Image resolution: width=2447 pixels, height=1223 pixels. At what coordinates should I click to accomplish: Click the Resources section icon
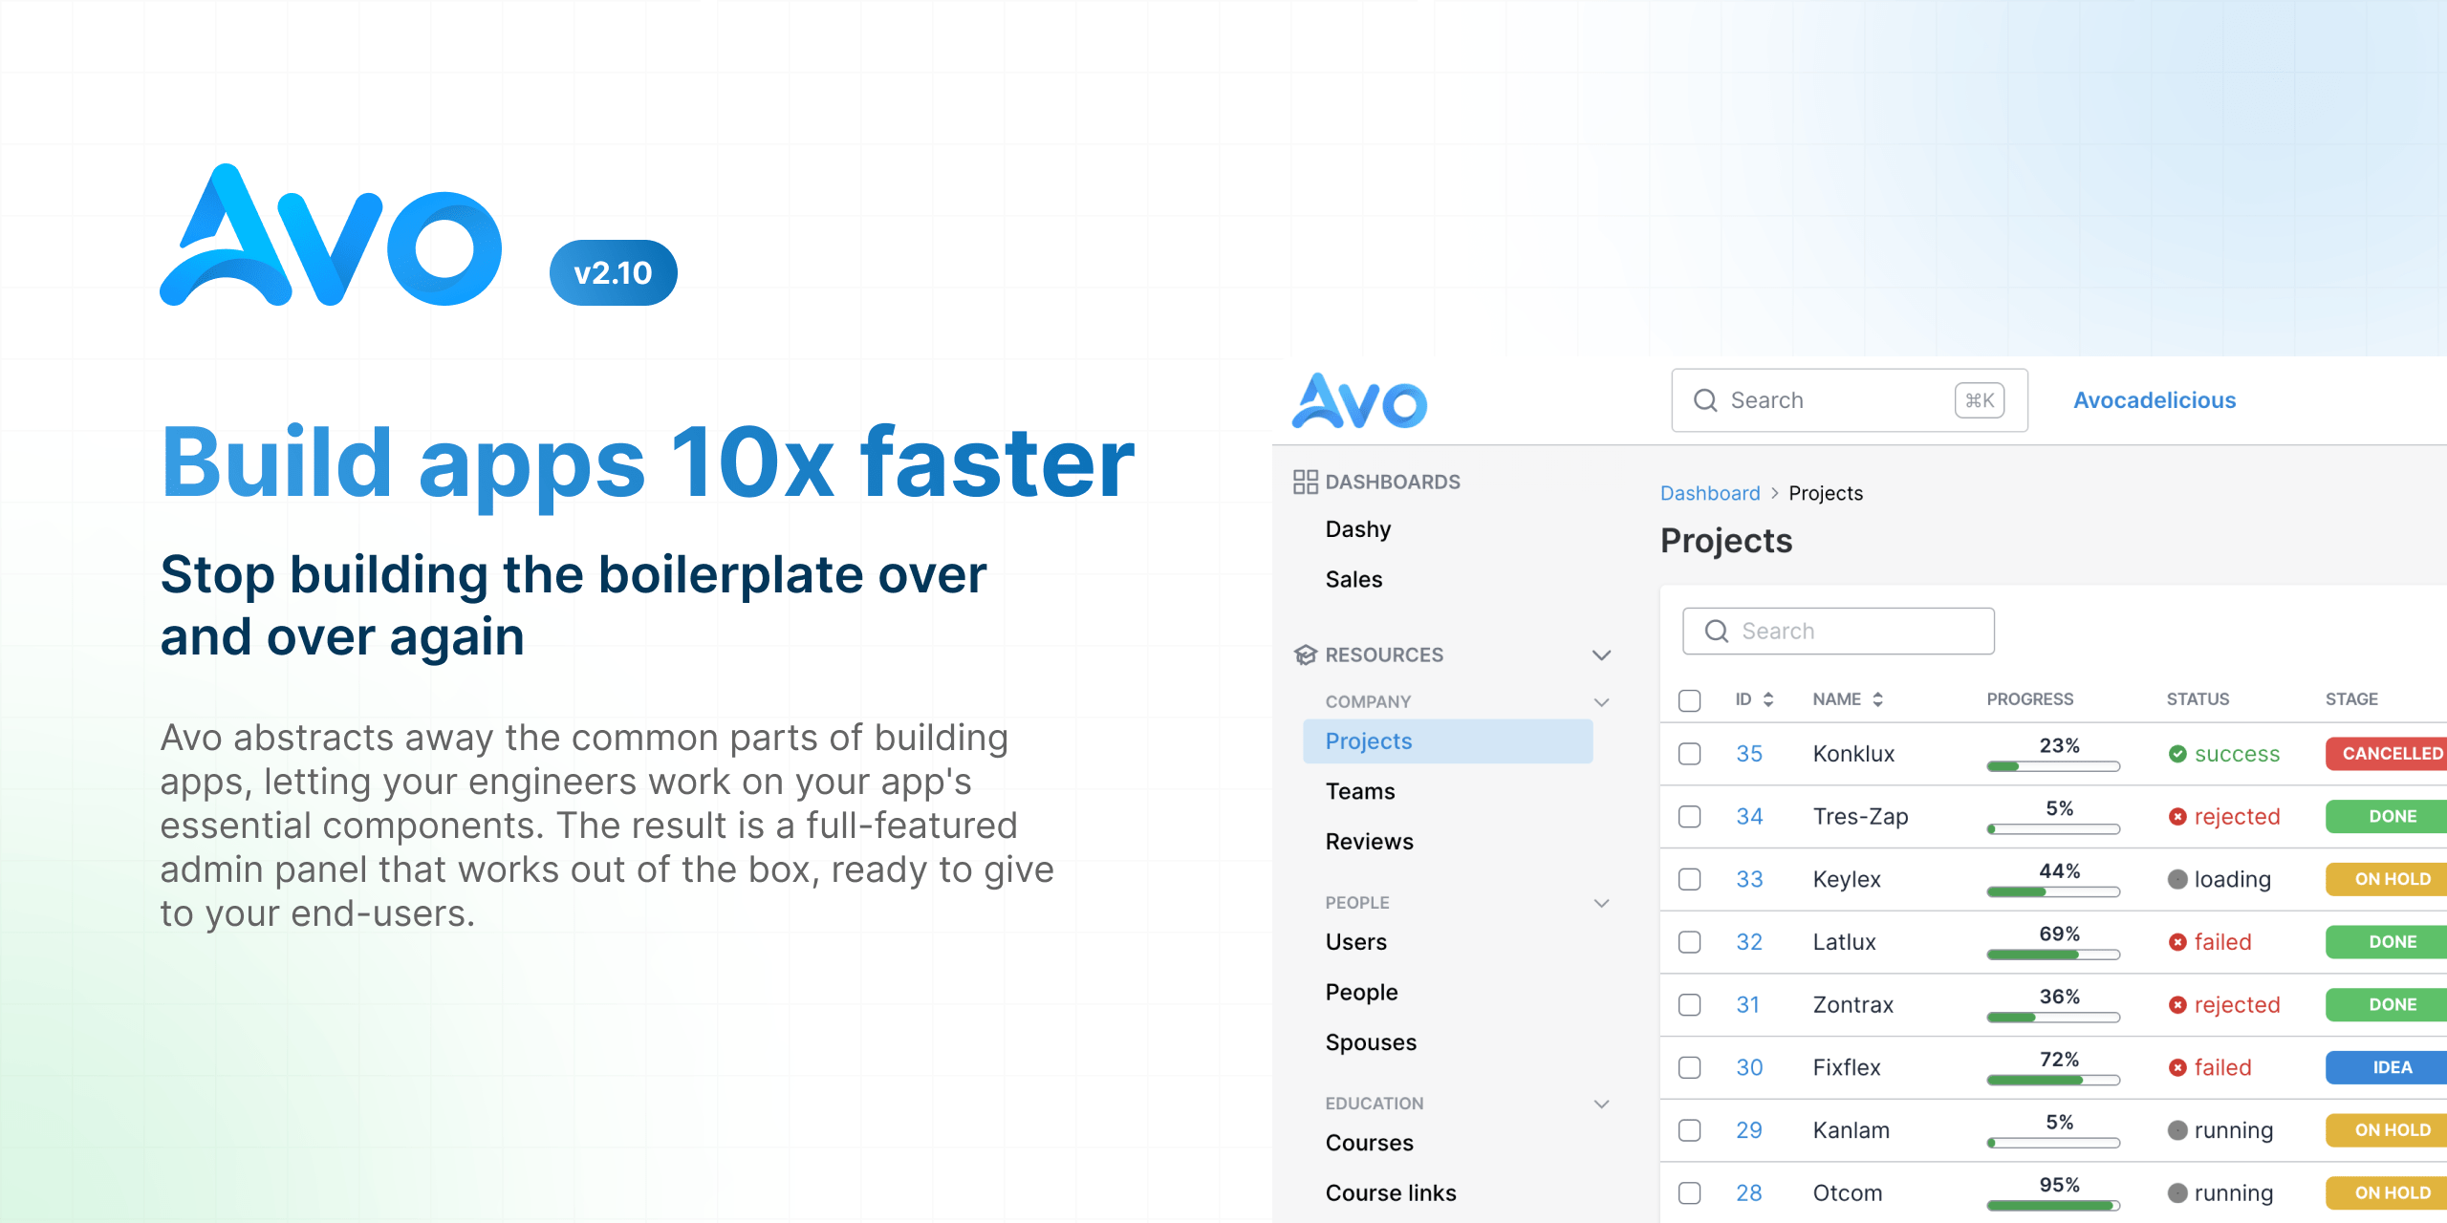[x=1306, y=654]
